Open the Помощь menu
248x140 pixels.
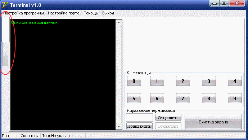click(x=91, y=13)
